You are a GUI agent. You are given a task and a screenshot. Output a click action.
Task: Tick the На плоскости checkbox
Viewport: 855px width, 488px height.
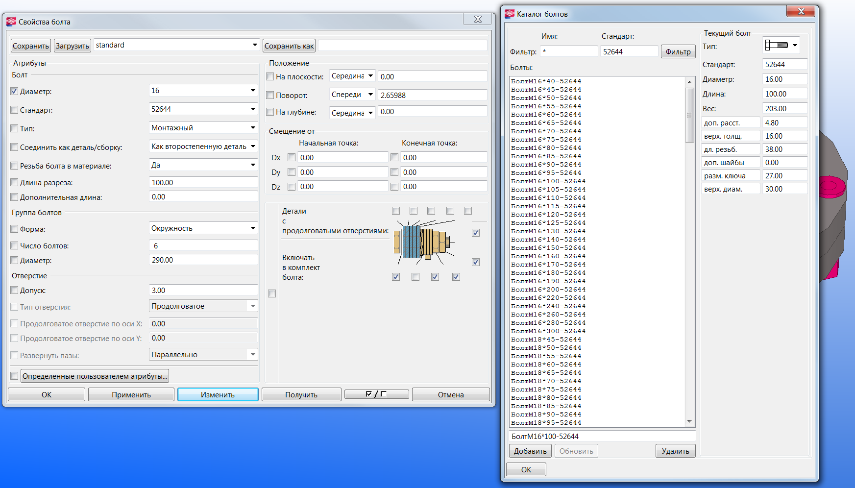(x=270, y=77)
